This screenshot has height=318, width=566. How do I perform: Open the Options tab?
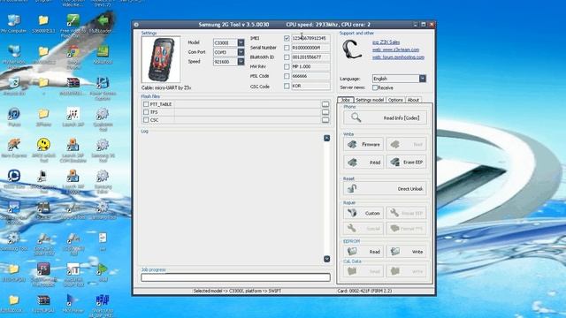click(x=395, y=100)
